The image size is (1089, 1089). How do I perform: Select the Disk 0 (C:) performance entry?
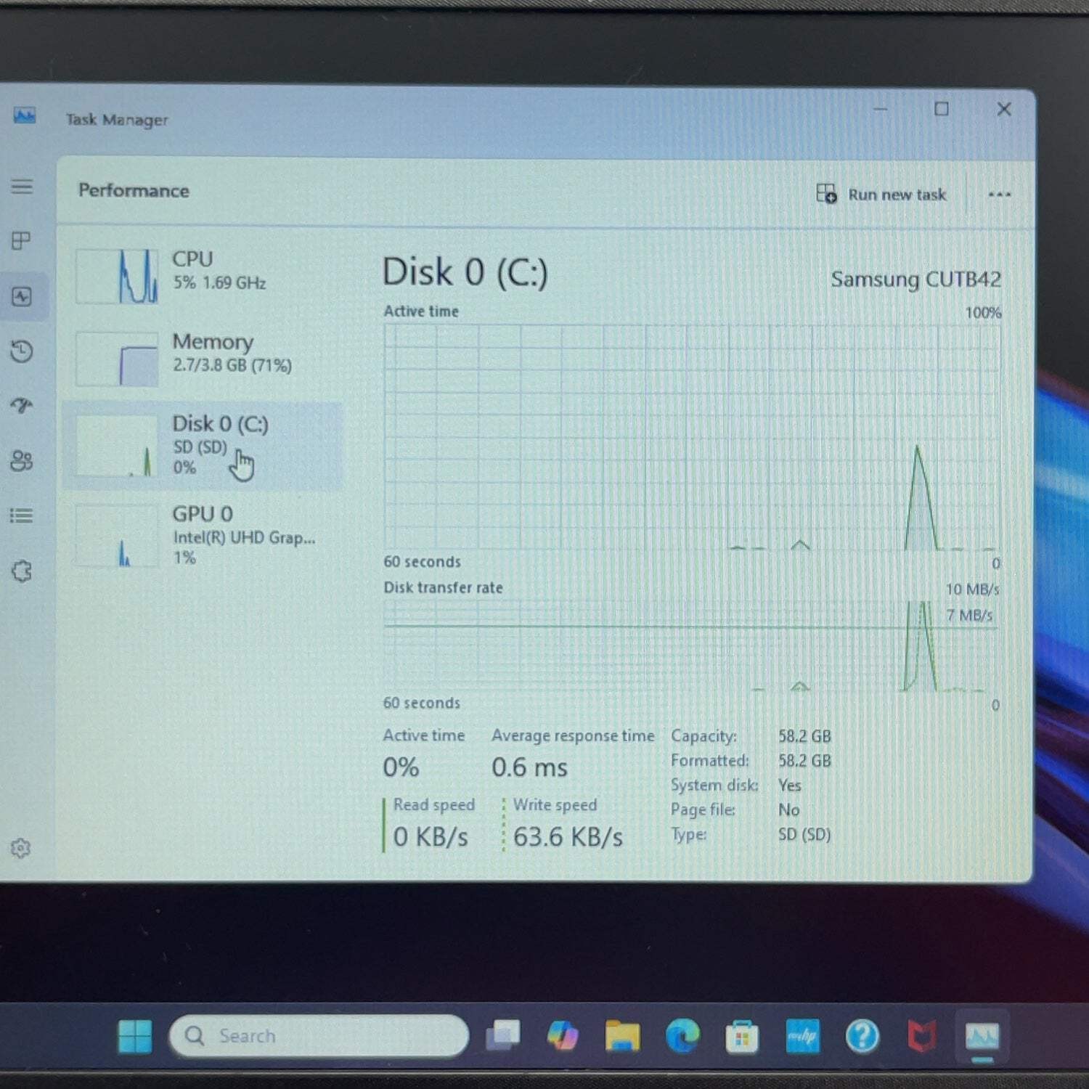203,445
